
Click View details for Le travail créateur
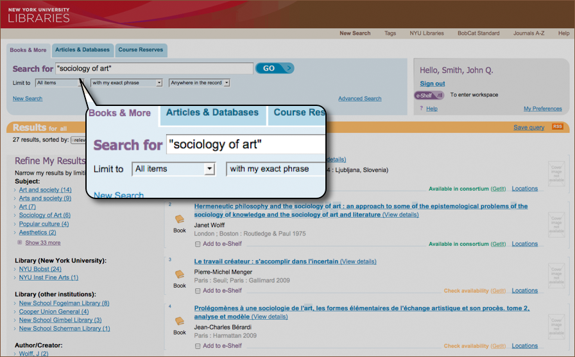(358, 261)
